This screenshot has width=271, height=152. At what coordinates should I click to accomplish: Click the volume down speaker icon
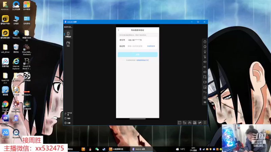205,67
